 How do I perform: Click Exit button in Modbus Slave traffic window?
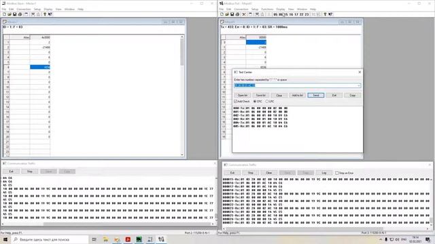[x=11, y=171]
